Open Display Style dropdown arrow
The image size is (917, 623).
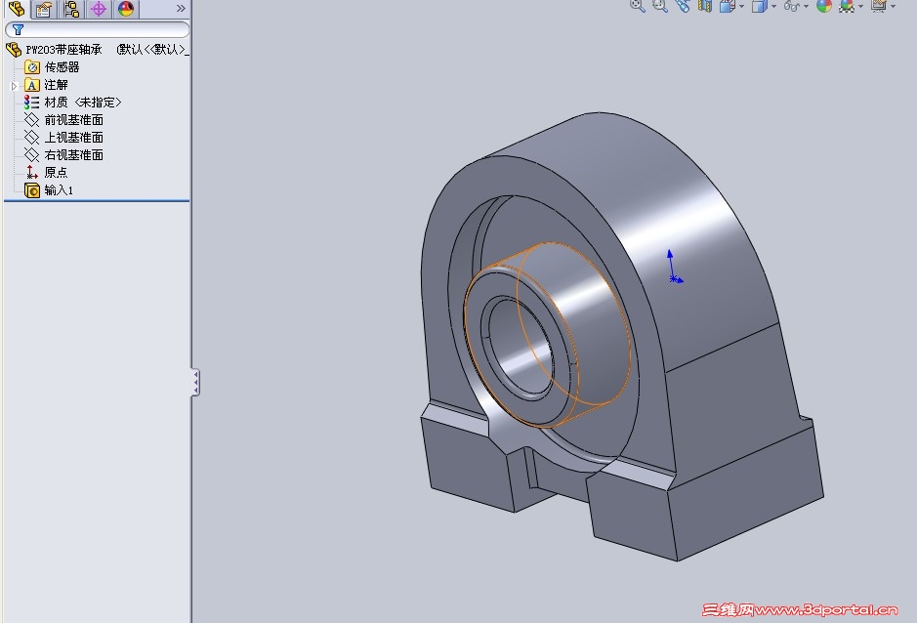point(773,7)
